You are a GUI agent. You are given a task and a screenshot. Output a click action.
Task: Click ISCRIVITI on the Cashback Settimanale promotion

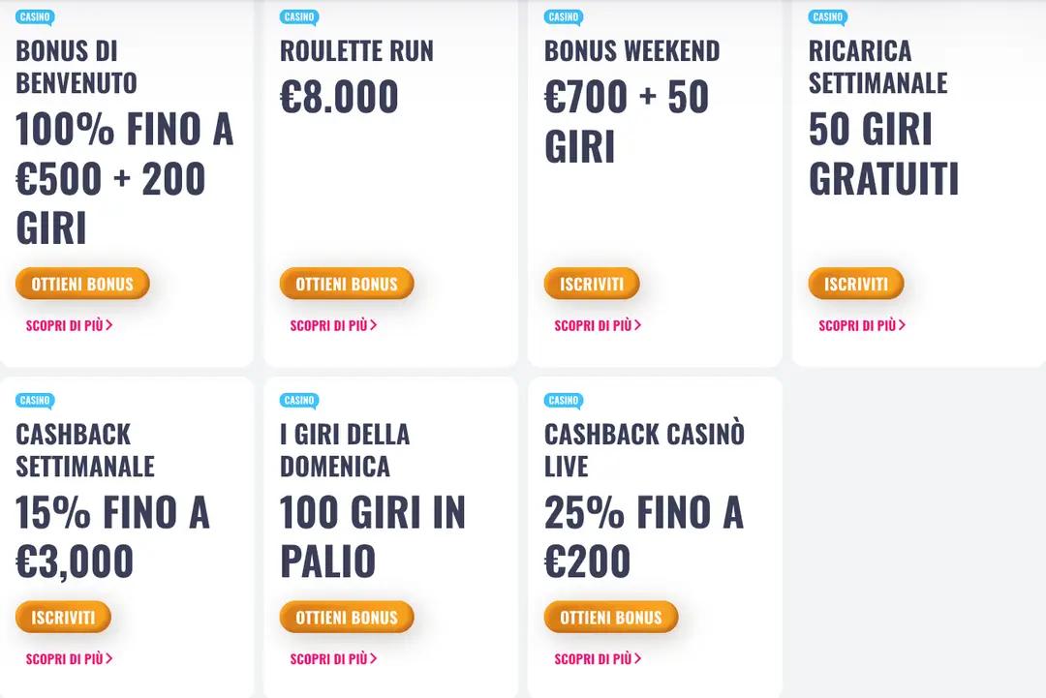point(63,617)
